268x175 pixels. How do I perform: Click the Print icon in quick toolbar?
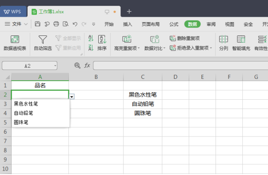pos(56,24)
